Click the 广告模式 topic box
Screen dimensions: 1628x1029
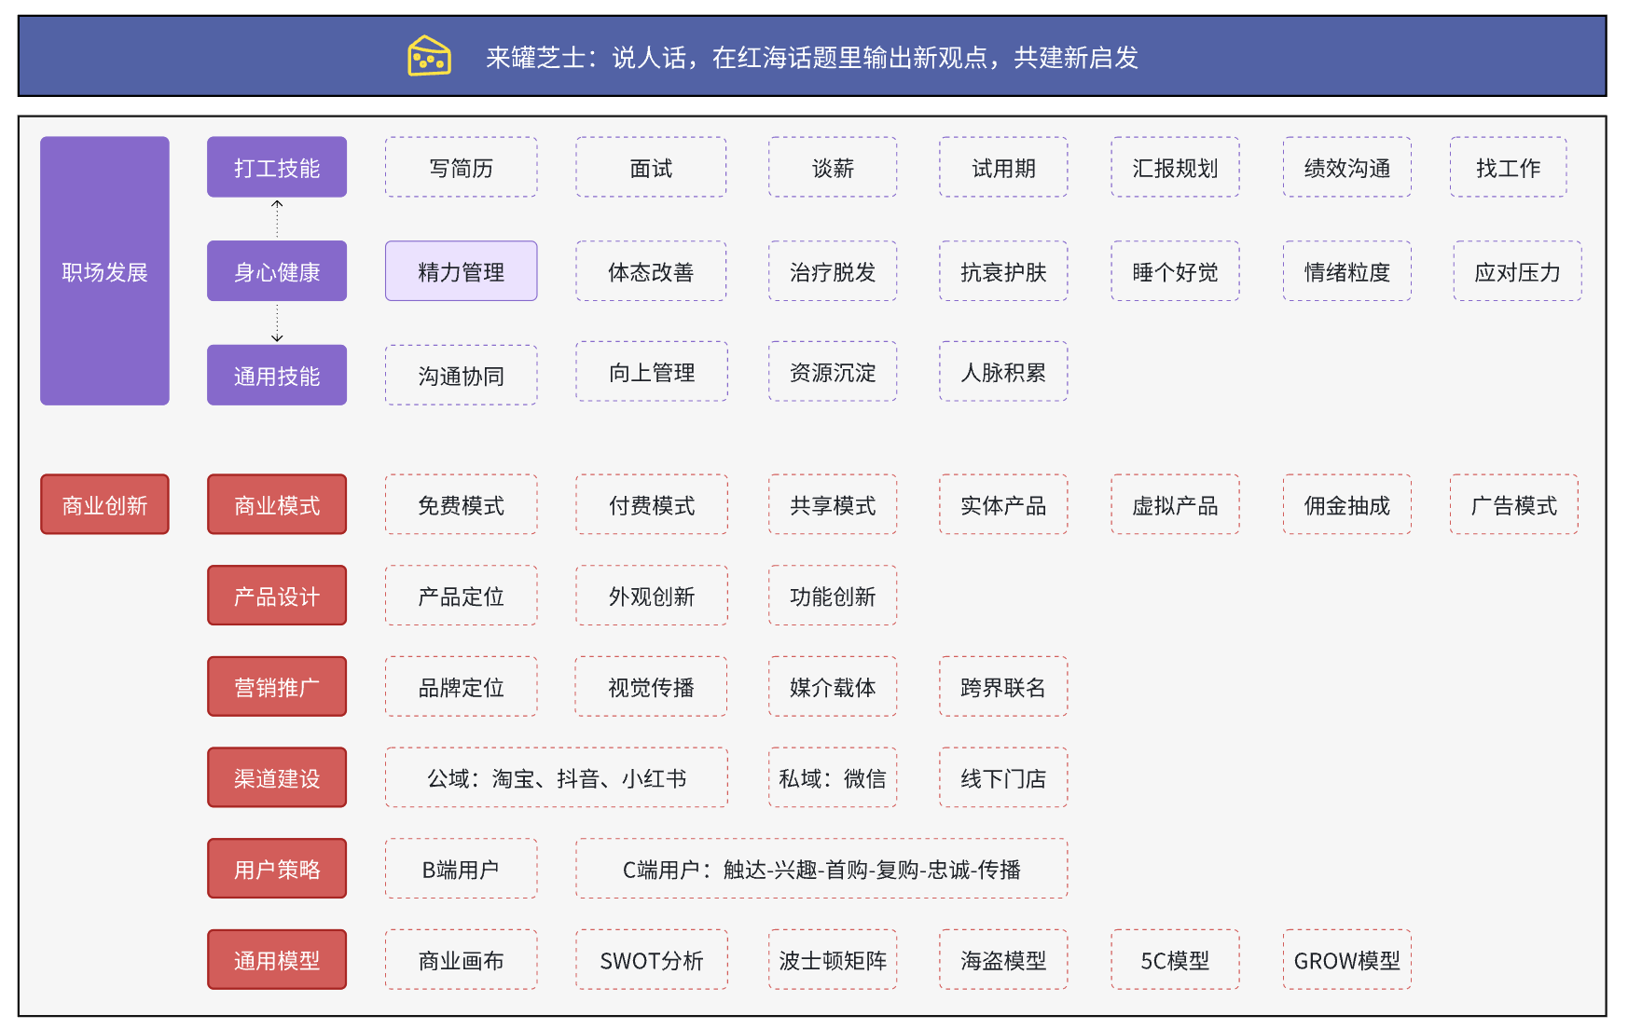pos(1514,504)
